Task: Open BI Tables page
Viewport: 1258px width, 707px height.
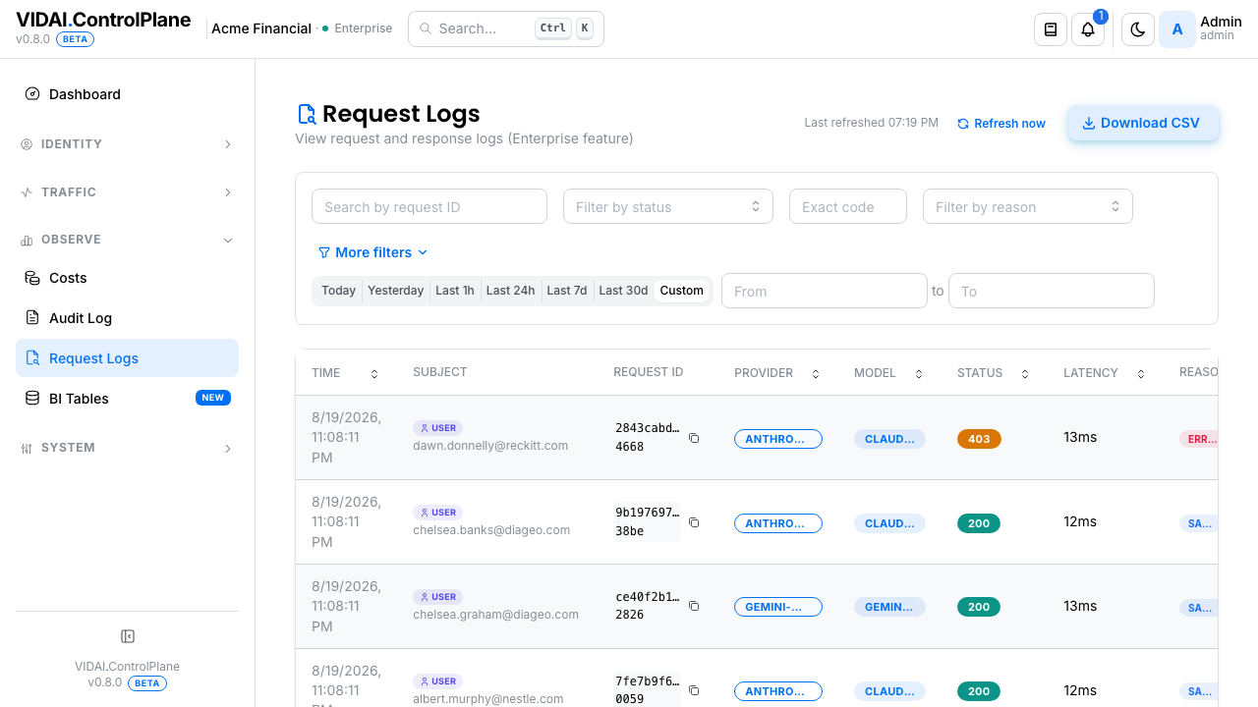Action: pos(127,399)
